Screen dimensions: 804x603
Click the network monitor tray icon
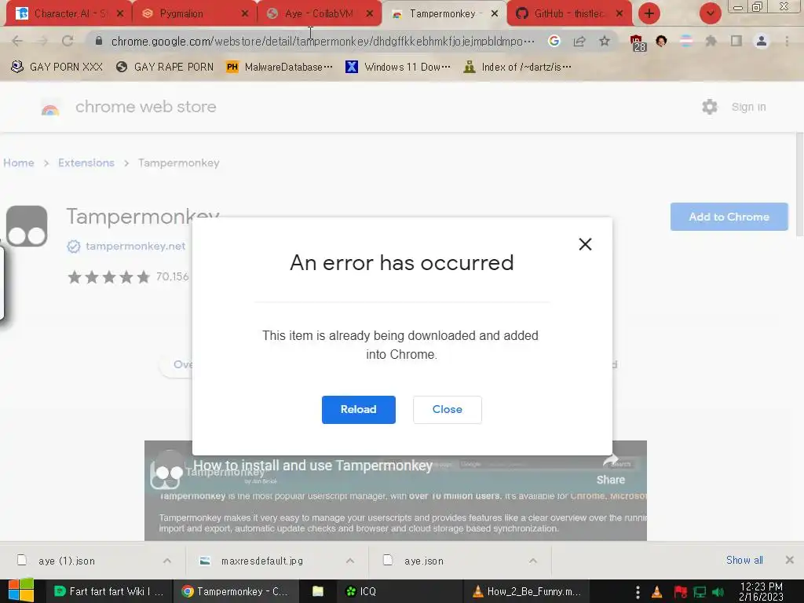(x=700, y=592)
